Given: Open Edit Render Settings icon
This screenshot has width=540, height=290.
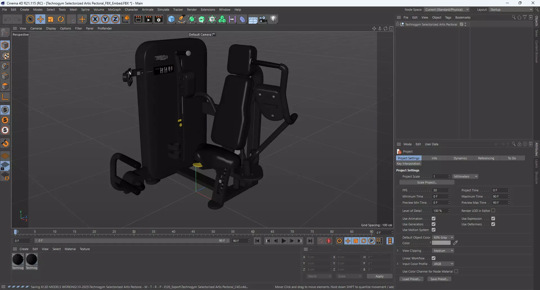Looking at the screenshot, I should pyautogui.click(x=159, y=19).
